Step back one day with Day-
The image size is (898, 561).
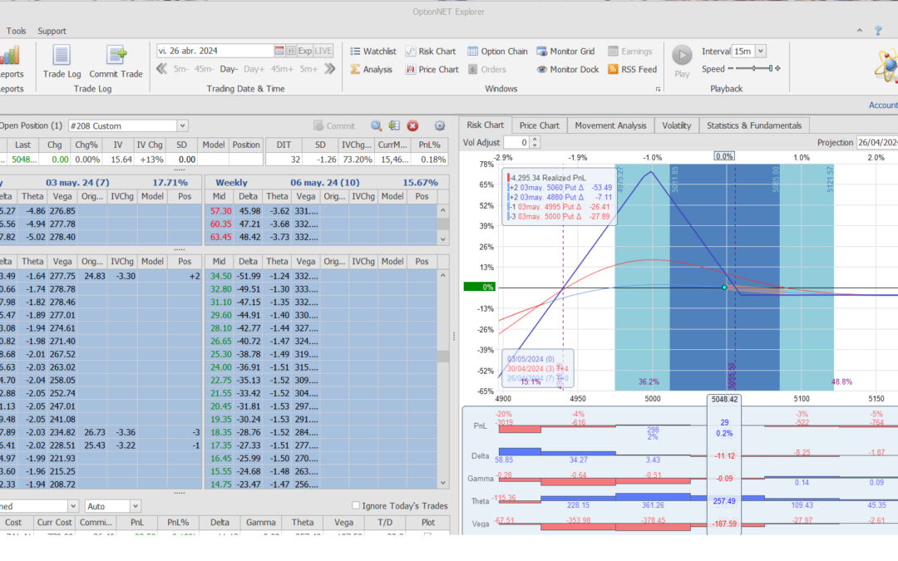229,70
